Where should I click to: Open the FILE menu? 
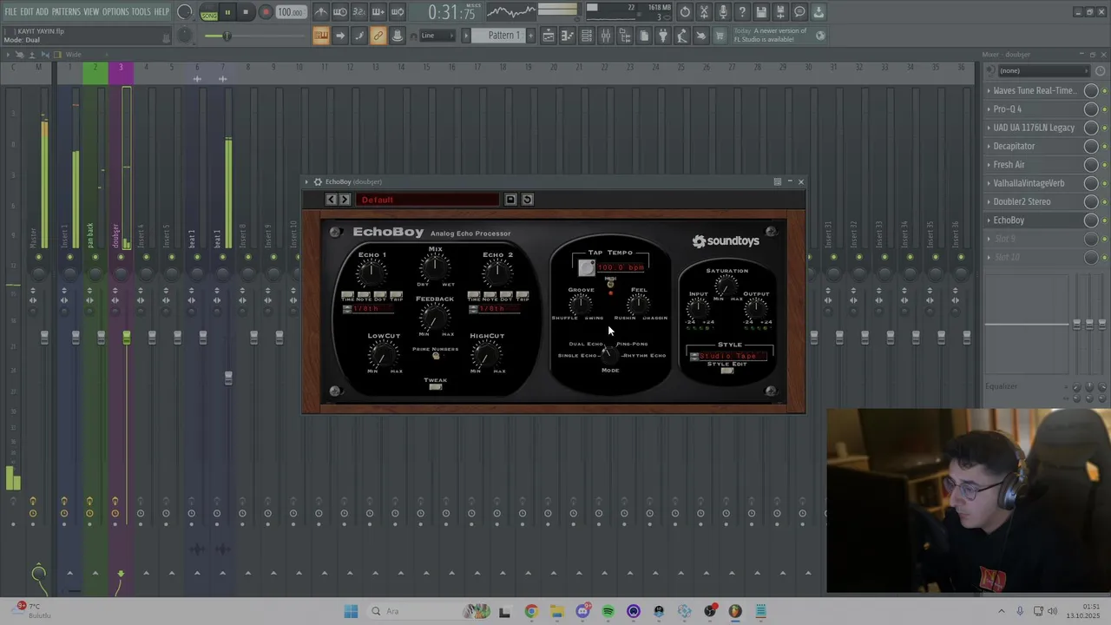[10, 12]
